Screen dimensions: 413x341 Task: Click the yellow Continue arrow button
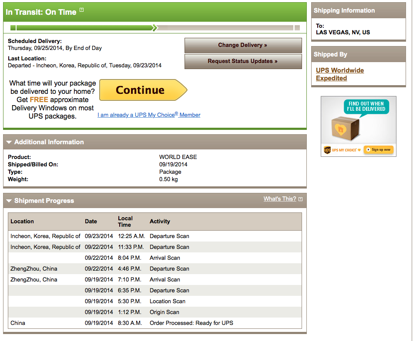point(143,90)
